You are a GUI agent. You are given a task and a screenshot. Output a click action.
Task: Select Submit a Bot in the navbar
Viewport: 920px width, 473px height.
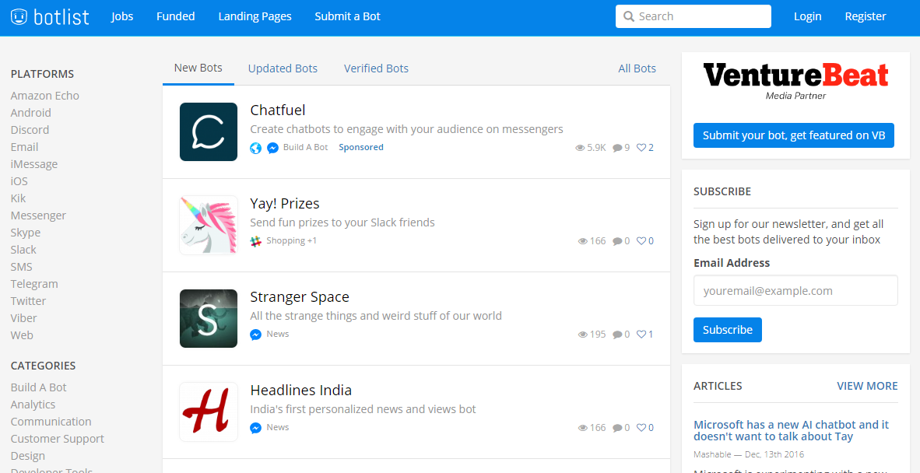coord(347,16)
